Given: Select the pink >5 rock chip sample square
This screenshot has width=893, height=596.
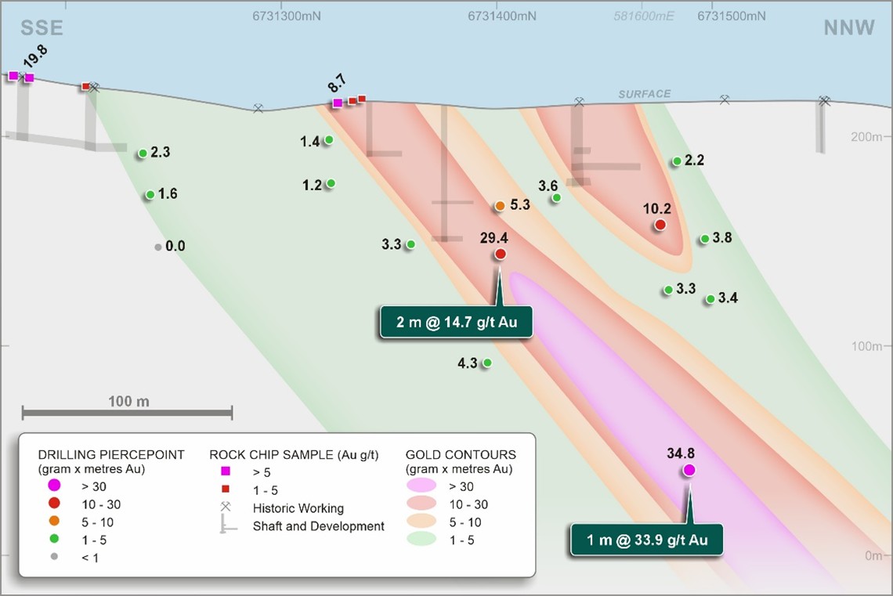Looking at the screenshot, I should tap(224, 471).
